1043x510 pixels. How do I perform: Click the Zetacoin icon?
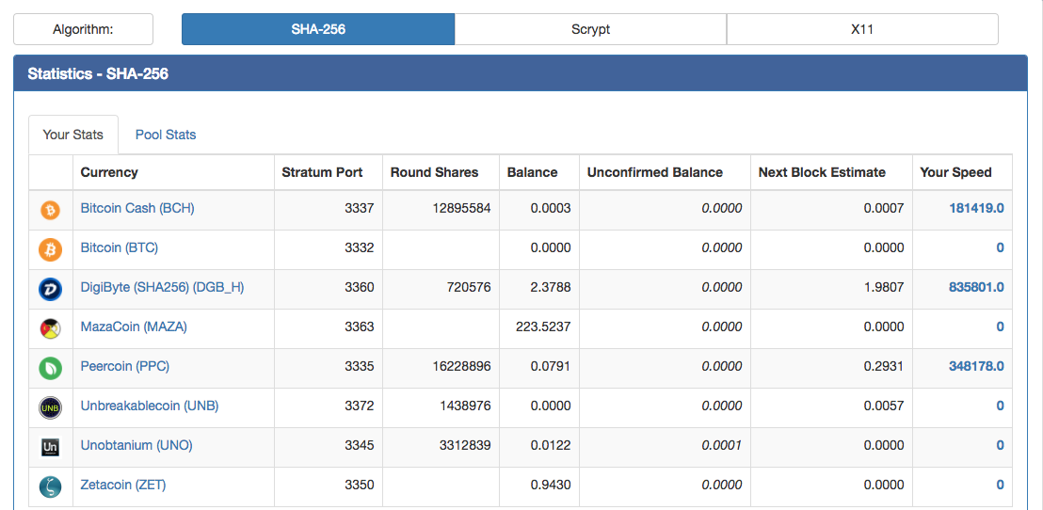pos(51,486)
